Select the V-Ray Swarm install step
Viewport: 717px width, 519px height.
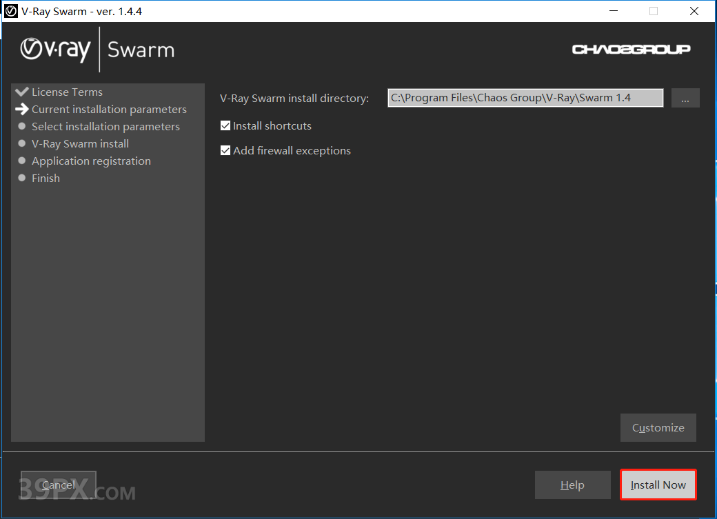coord(80,143)
